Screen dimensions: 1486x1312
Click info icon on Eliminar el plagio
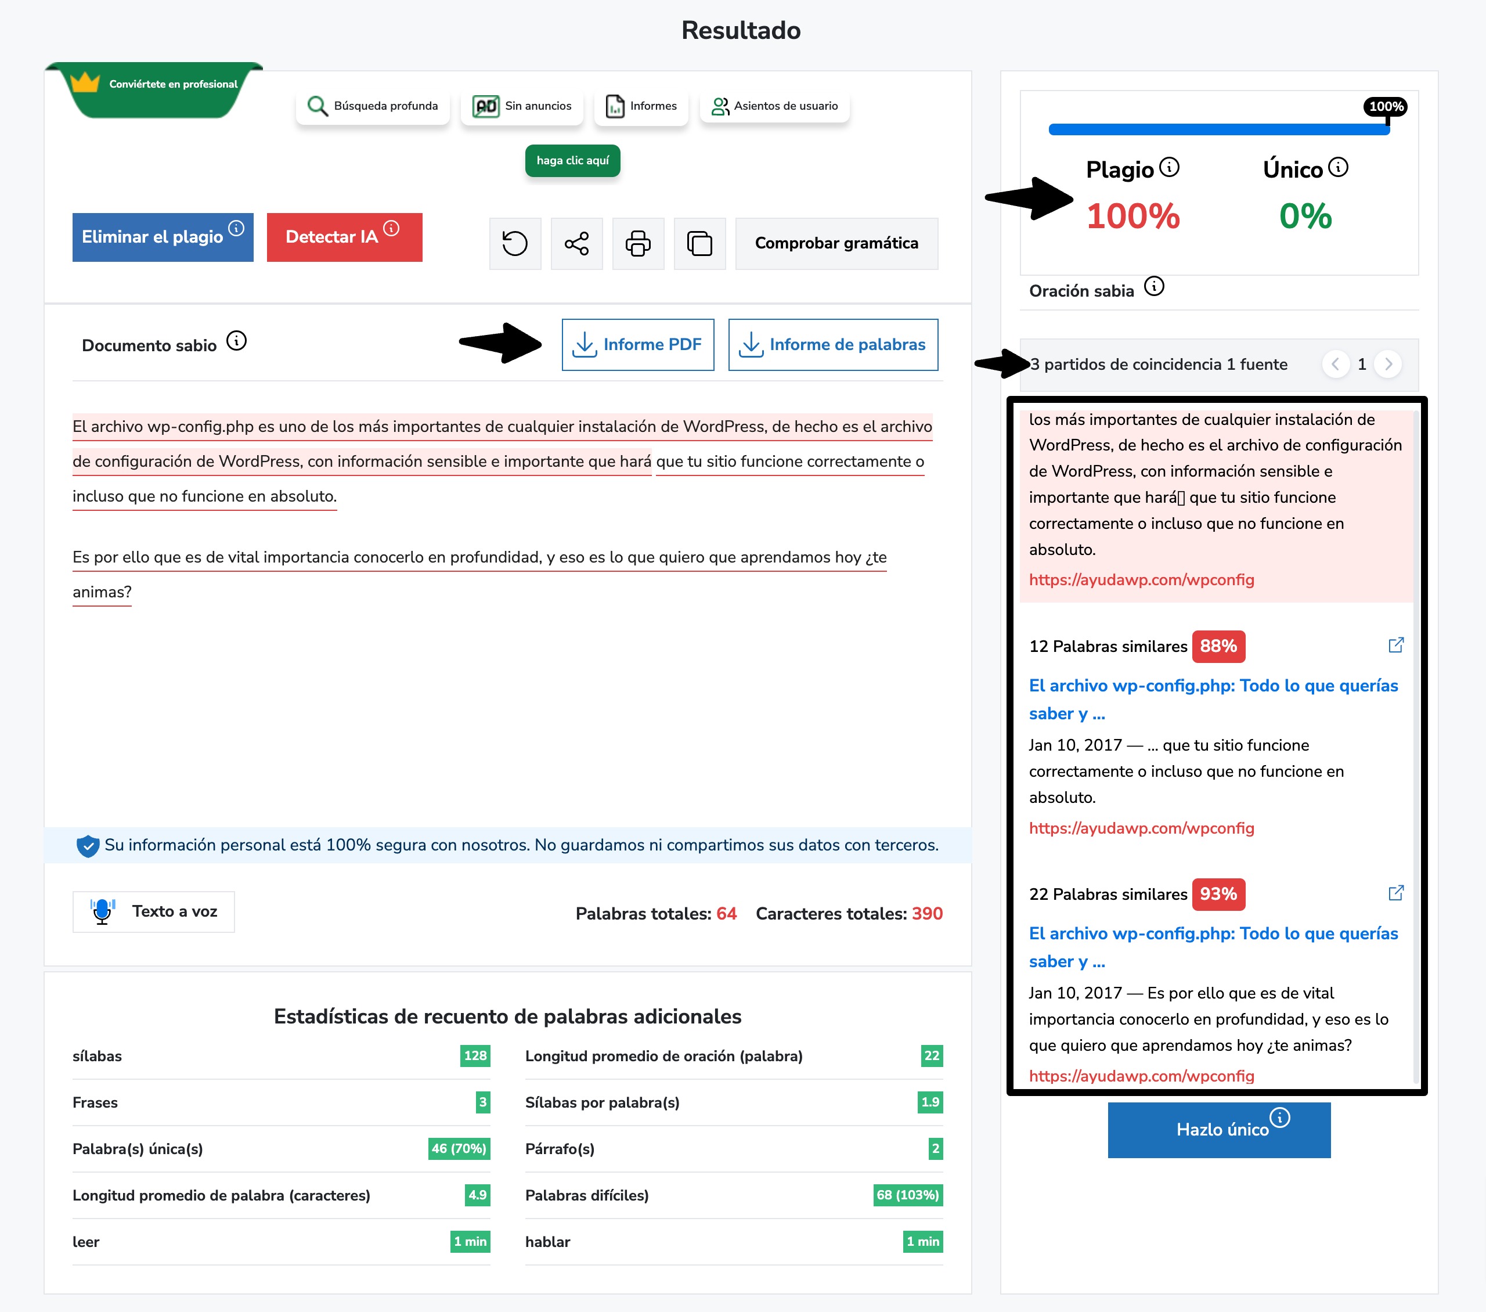click(x=236, y=228)
